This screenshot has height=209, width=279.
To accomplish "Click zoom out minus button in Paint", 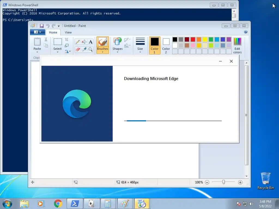I will (207, 182).
